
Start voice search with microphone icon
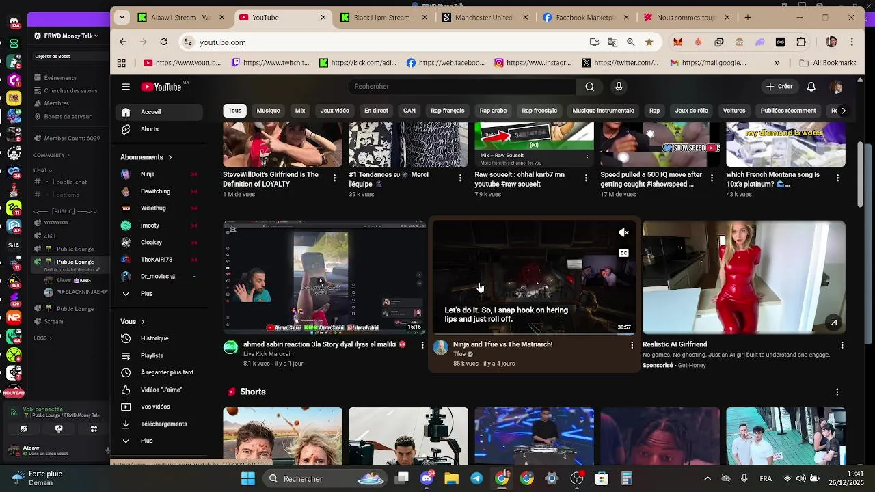pos(619,87)
